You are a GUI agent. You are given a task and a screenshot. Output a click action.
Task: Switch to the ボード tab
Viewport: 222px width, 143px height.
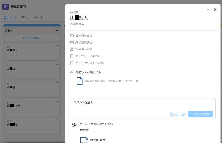click(x=10, y=18)
